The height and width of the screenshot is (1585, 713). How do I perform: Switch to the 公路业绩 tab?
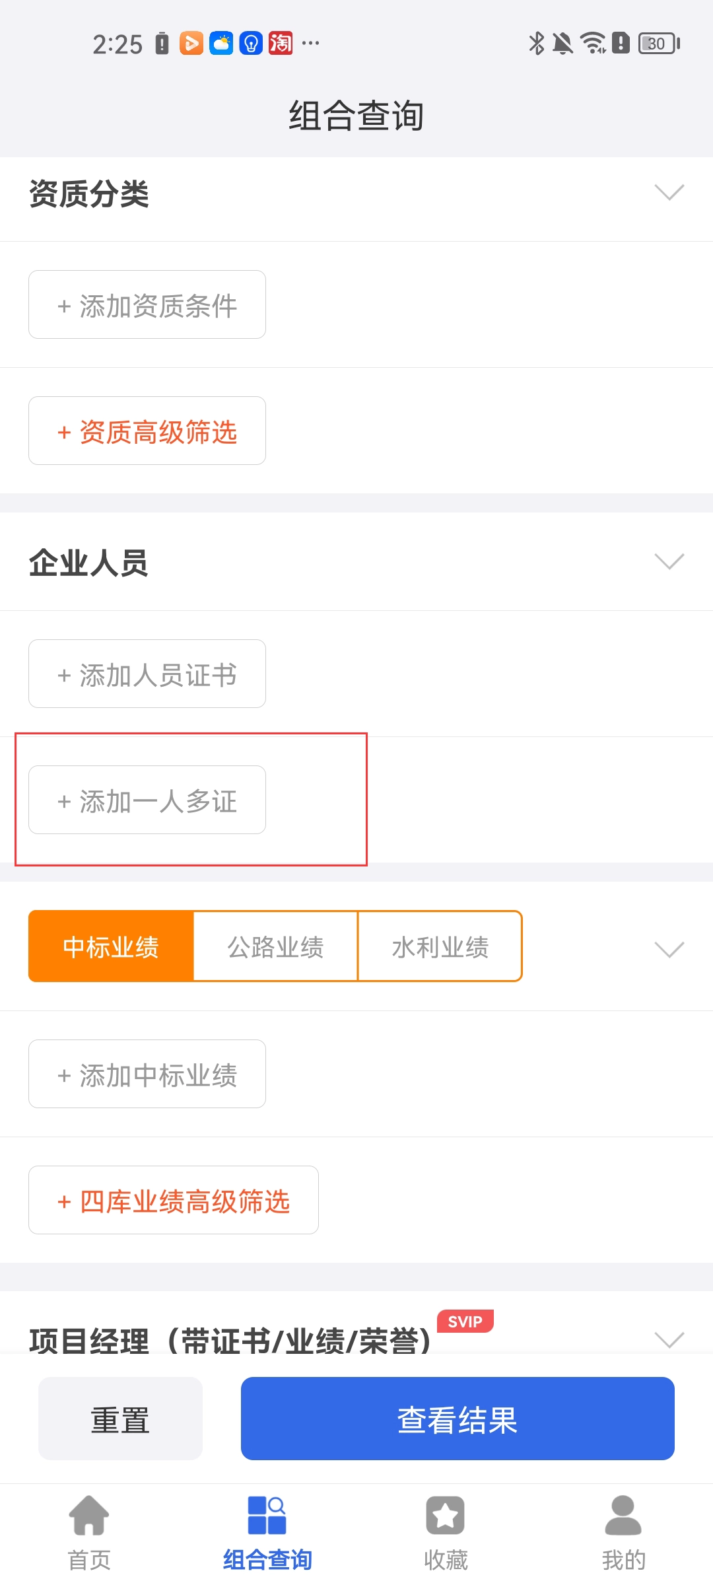click(275, 946)
